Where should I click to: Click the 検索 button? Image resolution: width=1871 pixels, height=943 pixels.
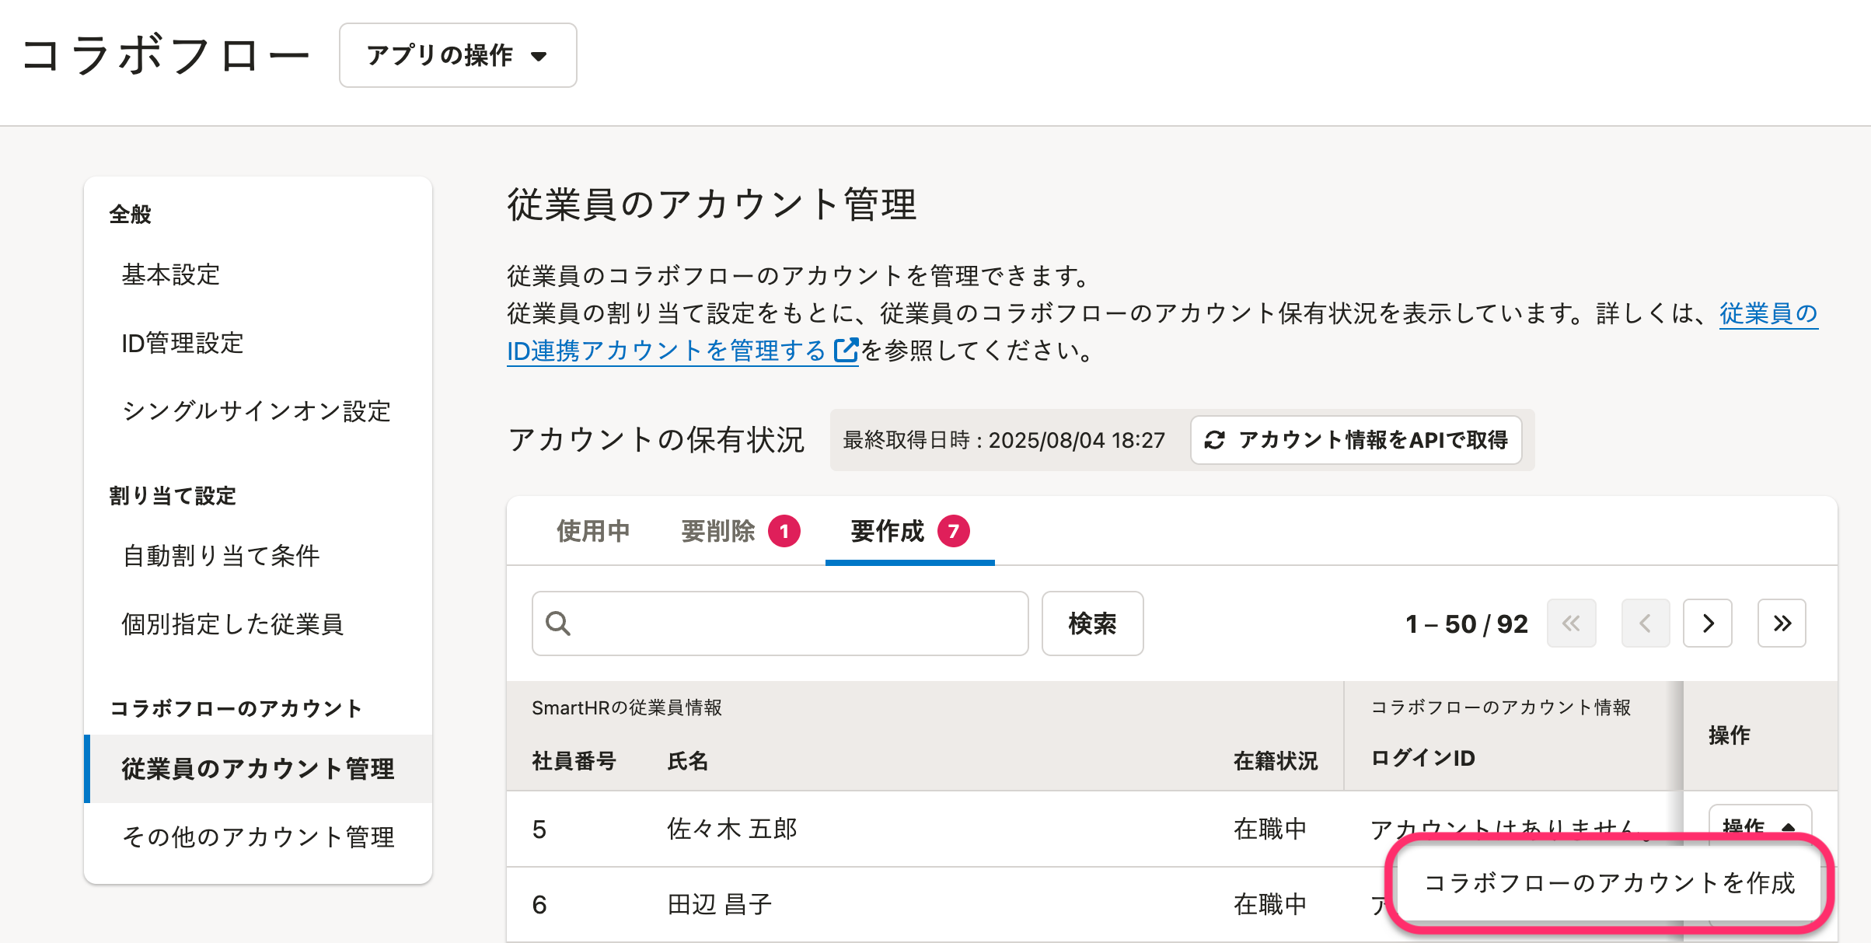[x=1092, y=623]
